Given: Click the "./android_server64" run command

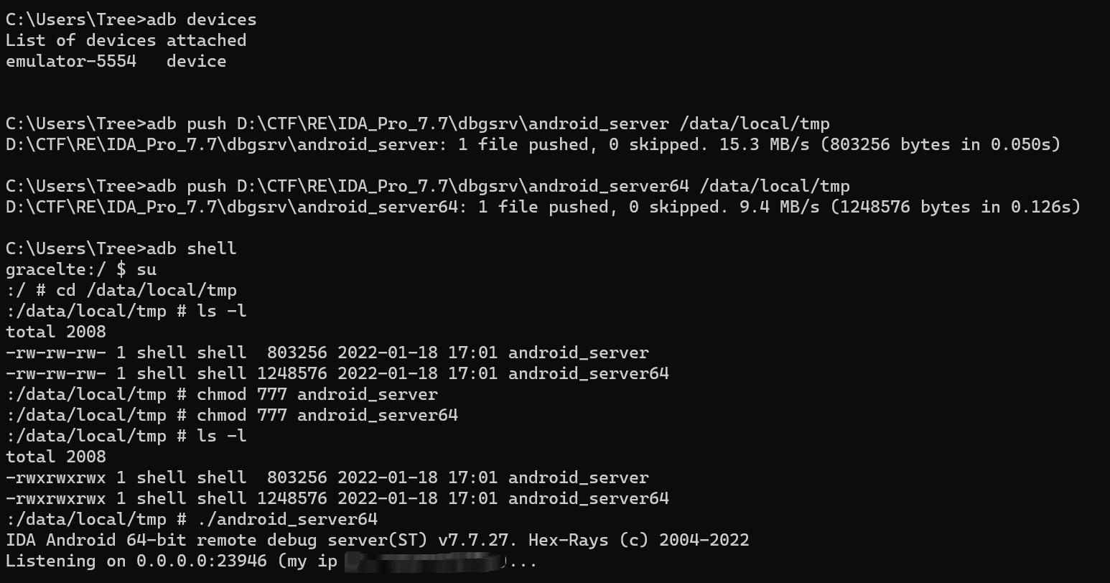Looking at the screenshot, I should click(287, 519).
